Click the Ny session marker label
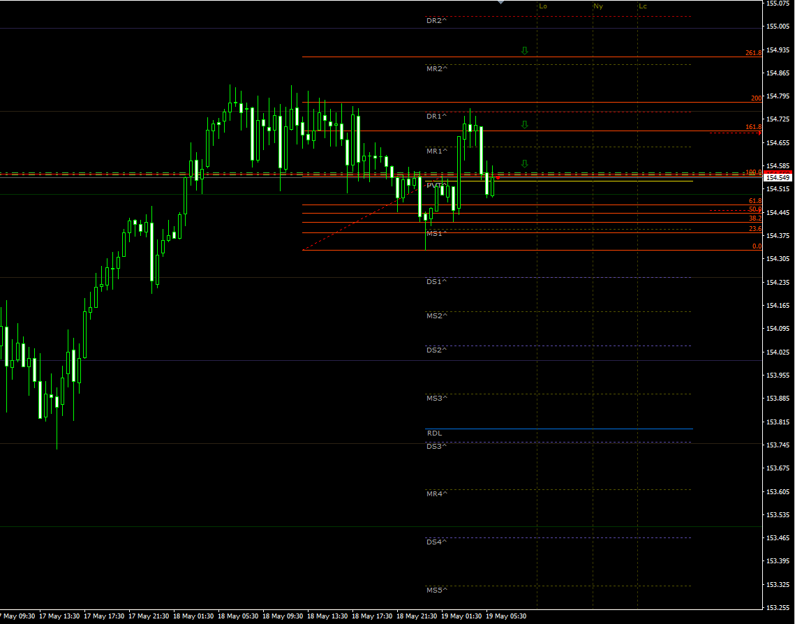 tap(598, 6)
